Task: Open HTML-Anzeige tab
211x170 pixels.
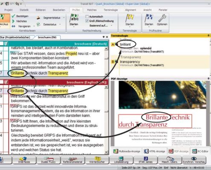Action: 155,151
